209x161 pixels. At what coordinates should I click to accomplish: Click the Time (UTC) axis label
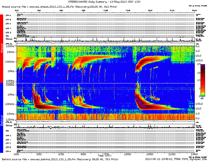coord(105,155)
